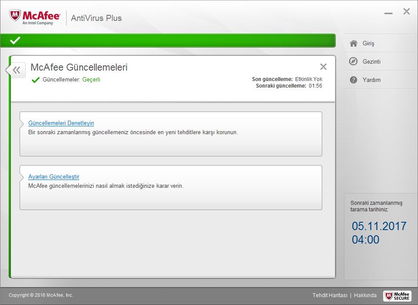
Task: Click the scheduled scan date 05.11.2017
Action: click(x=379, y=226)
